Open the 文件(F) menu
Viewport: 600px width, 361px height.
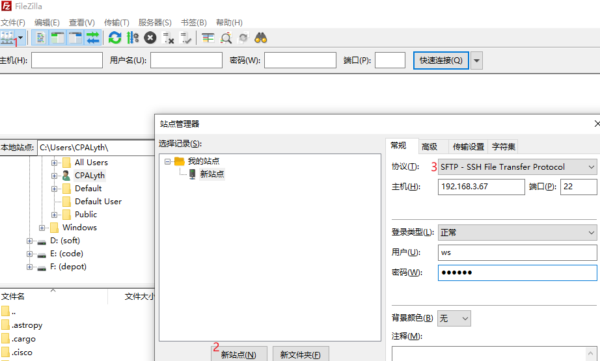(x=12, y=23)
